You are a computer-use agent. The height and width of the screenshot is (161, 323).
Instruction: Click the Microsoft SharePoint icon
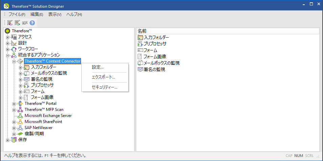[20, 122]
